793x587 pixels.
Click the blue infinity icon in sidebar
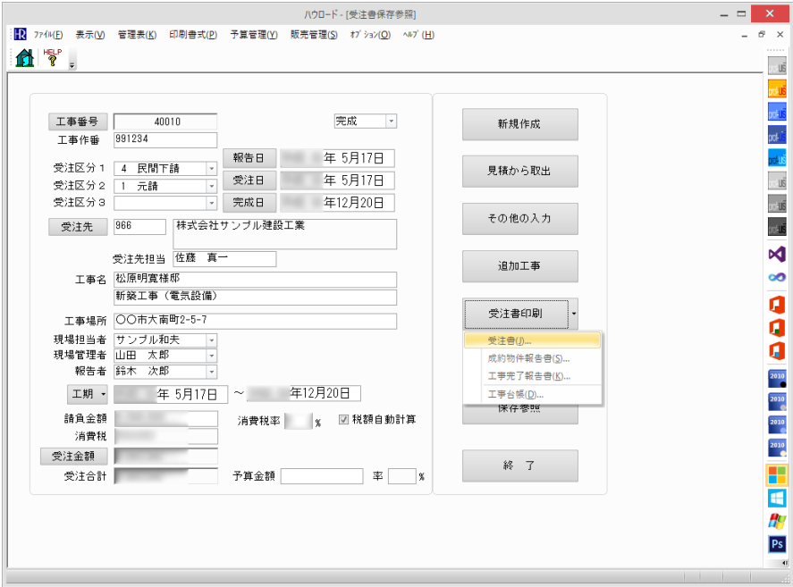tap(777, 277)
